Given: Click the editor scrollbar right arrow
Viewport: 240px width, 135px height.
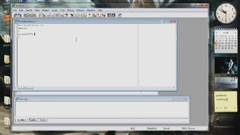Looking at the screenshot, I should pos(174,88).
